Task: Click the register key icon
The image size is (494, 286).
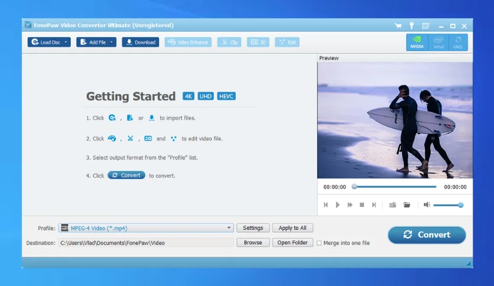Action: coord(411,26)
